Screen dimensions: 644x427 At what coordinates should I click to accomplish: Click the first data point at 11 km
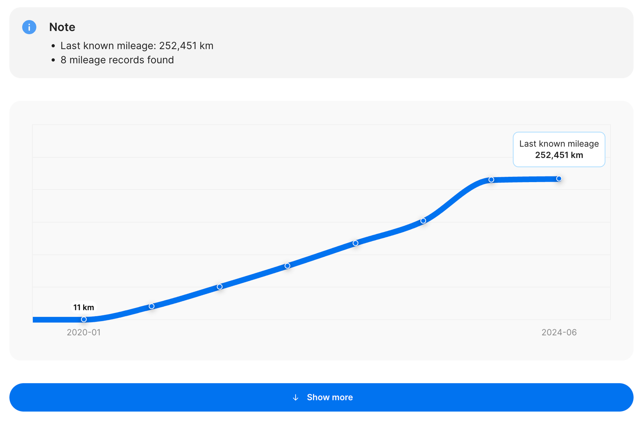click(84, 319)
